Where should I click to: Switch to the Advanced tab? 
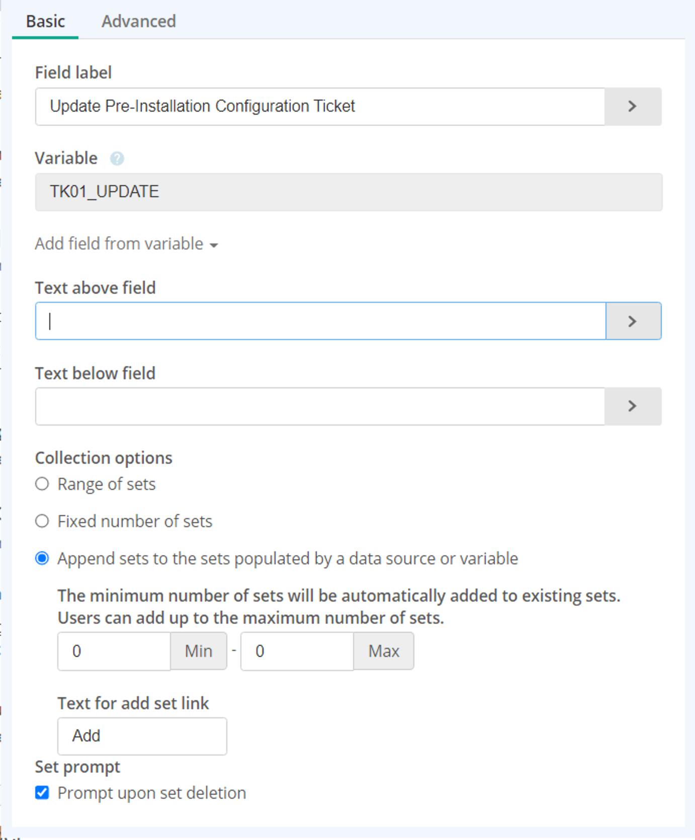tap(139, 22)
